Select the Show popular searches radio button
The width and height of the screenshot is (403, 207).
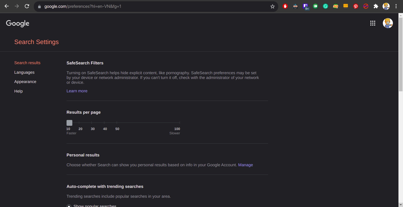tap(69, 206)
